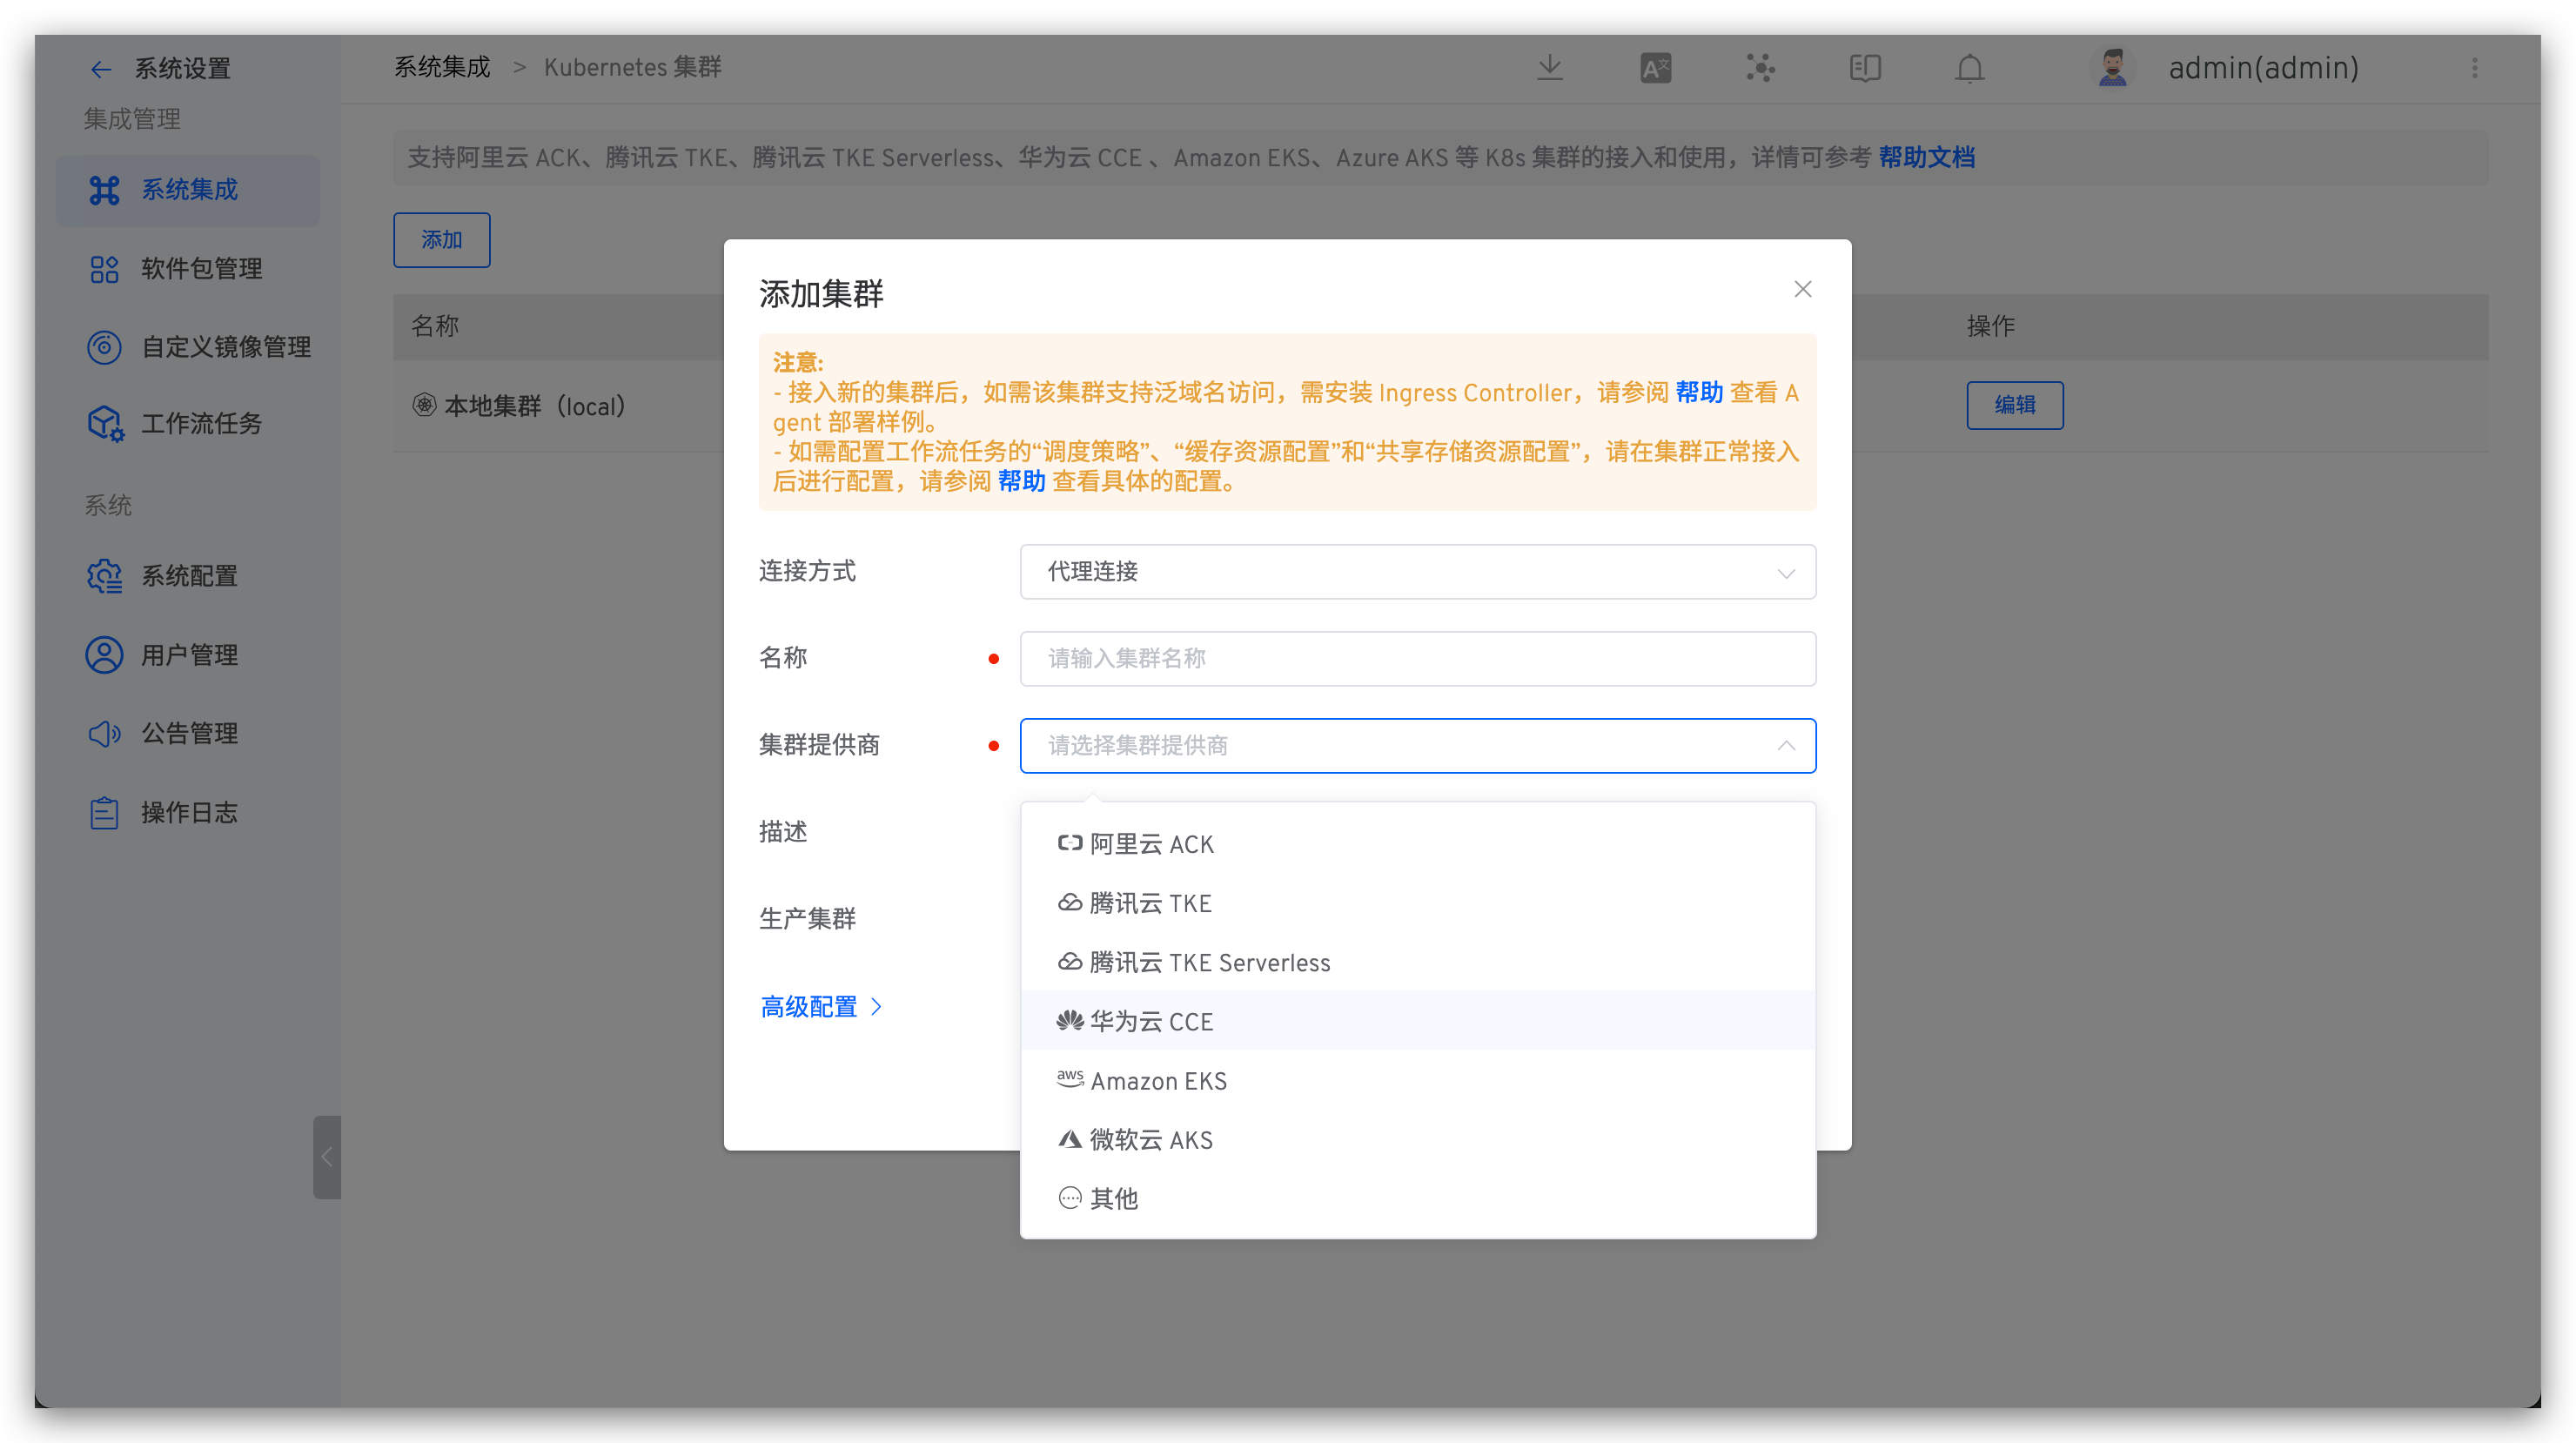This screenshot has height=1443, width=2576.
Task: Open 系统配置 in sidebar
Action: coord(189,576)
